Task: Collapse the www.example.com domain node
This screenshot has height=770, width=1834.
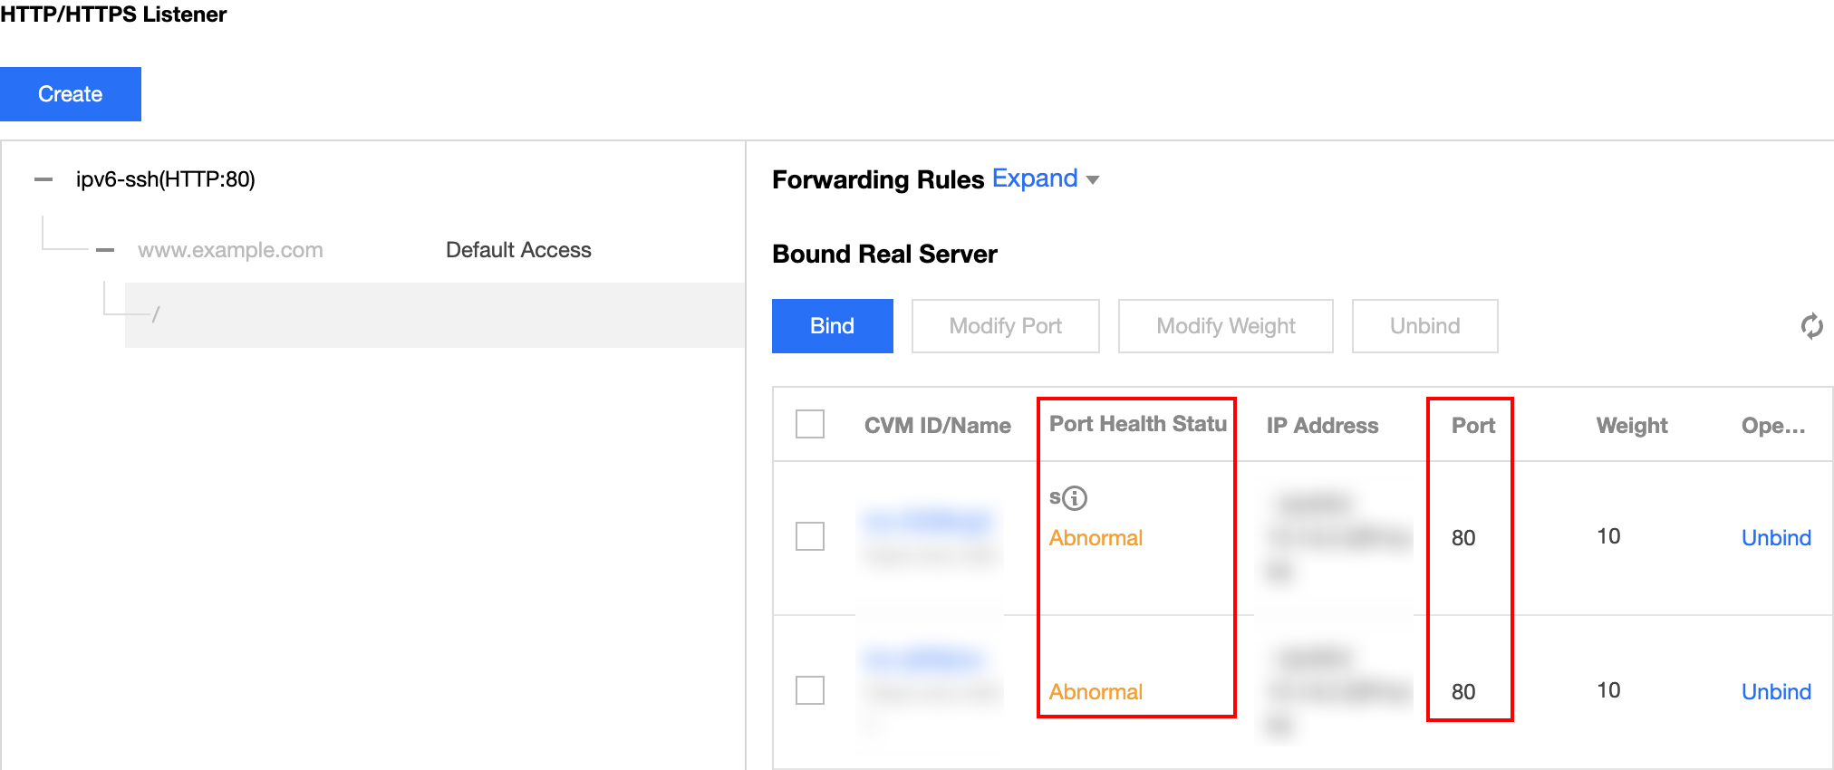Action: (x=105, y=250)
